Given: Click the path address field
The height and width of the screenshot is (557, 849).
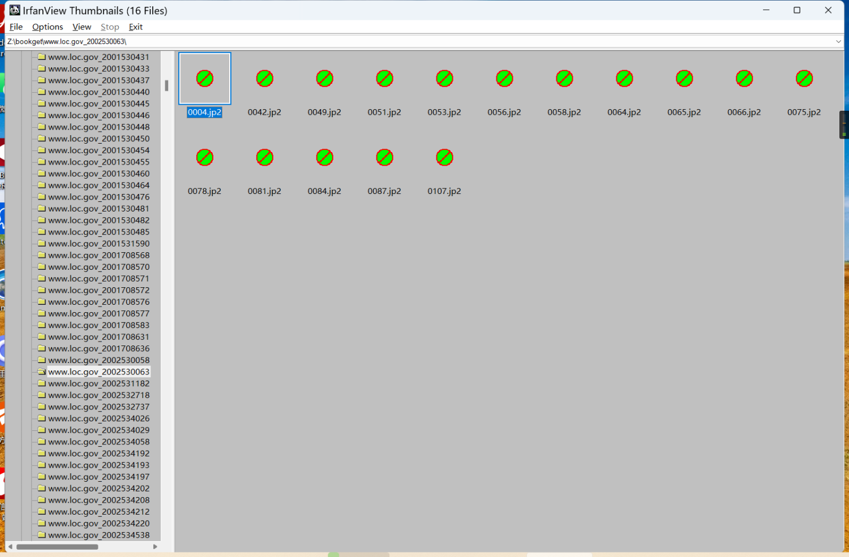Looking at the screenshot, I should pyautogui.click(x=396, y=42).
